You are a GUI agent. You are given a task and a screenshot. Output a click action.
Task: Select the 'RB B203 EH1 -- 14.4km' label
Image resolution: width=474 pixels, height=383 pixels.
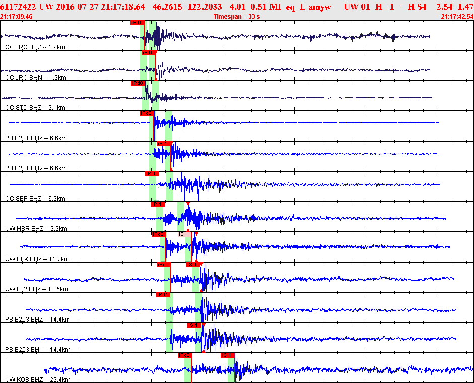pos(38,350)
